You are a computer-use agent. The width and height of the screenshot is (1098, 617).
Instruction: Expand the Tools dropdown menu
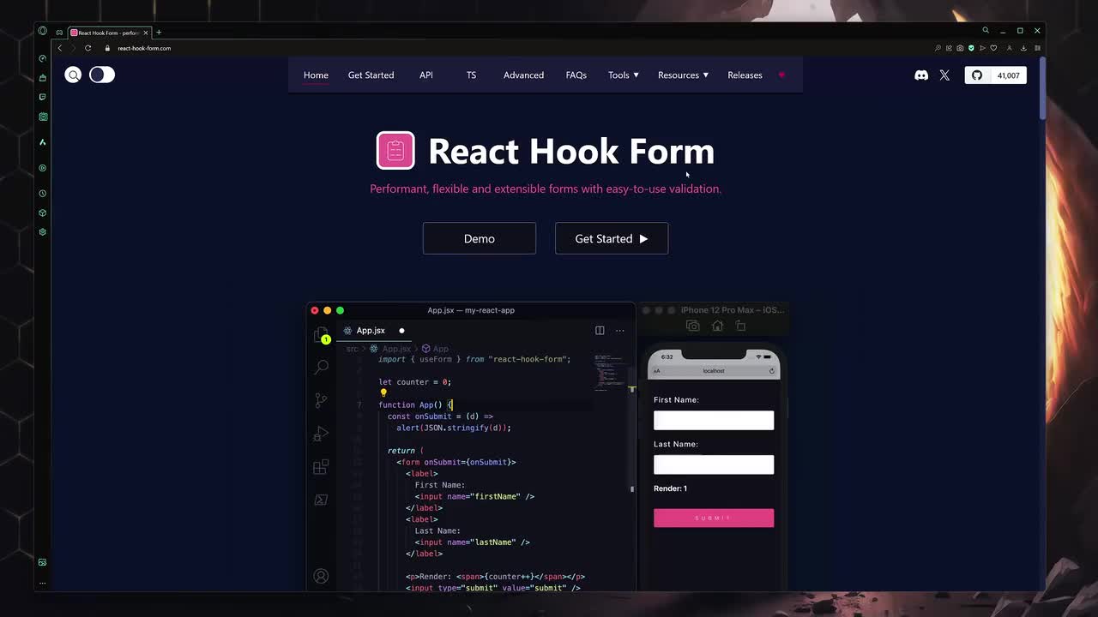click(x=624, y=75)
